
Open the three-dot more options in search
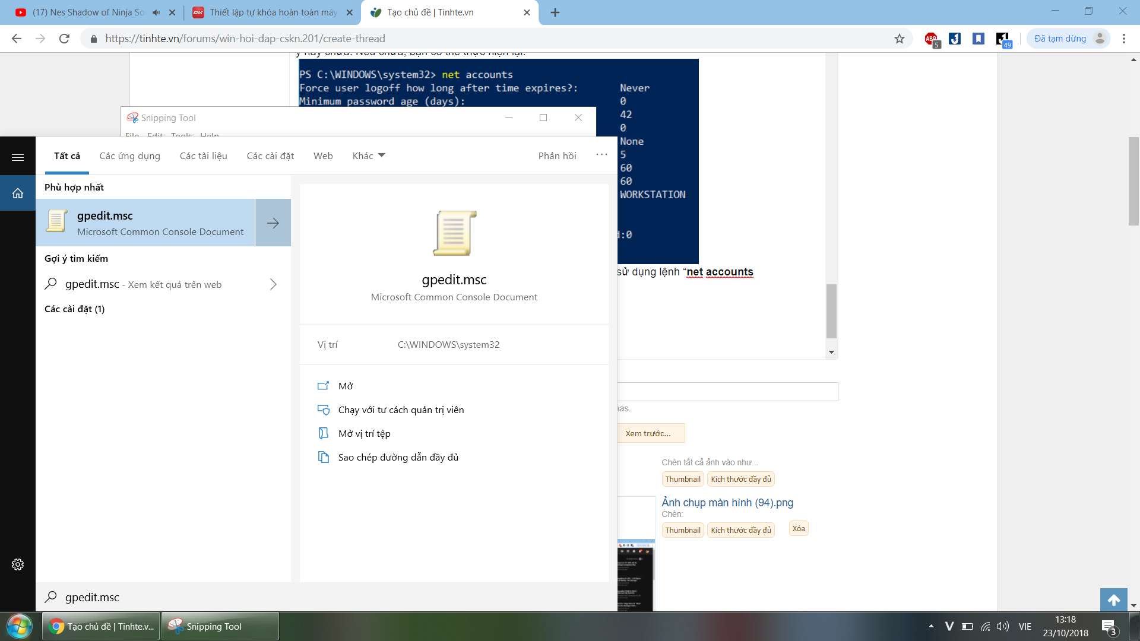601,155
